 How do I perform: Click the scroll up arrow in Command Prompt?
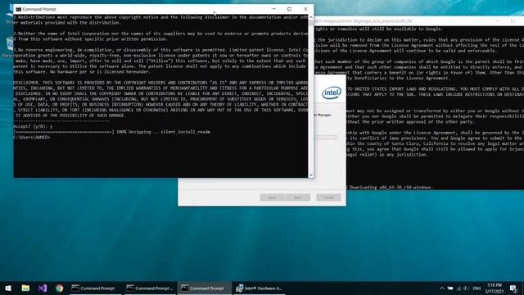[x=311, y=16]
